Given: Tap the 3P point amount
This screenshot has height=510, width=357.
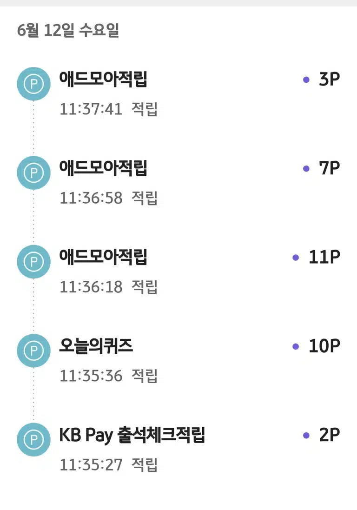Looking at the screenshot, I should point(330,79).
